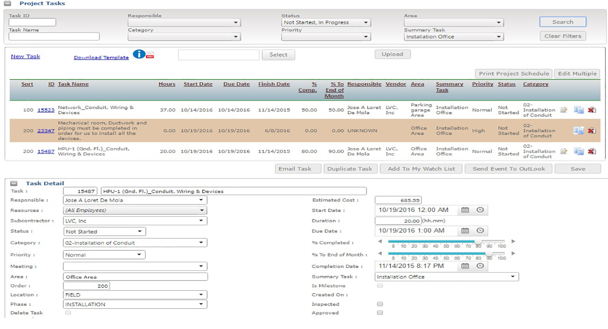Click the red delete icon for task 23347
The height and width of the screenshot is (329, 608).
pyautogui.click(x=592, y=130)
